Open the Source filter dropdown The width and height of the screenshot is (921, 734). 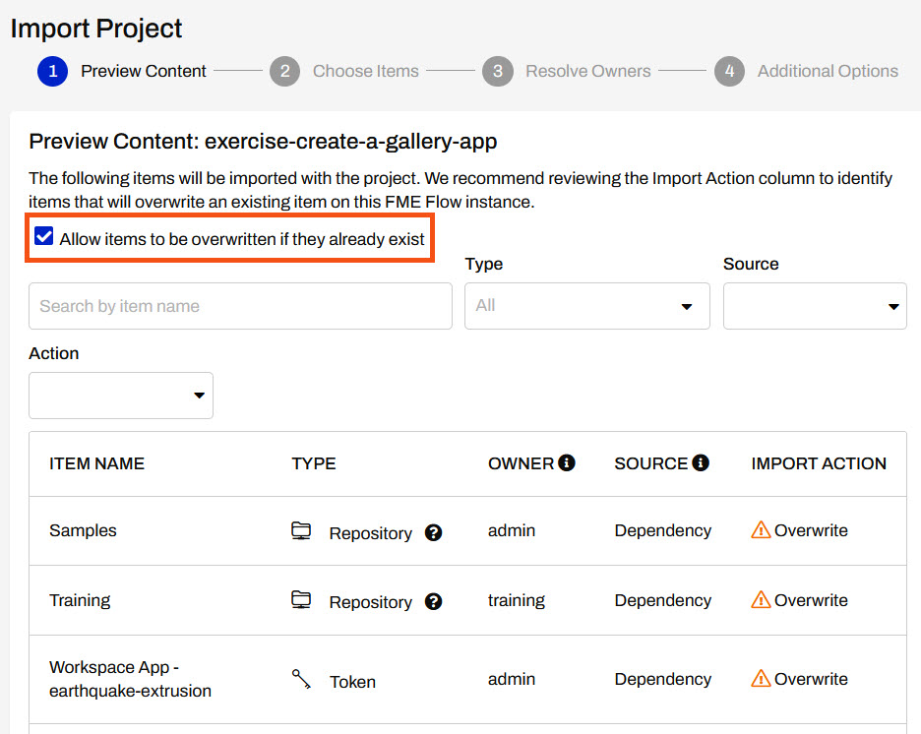click(815, 306)
